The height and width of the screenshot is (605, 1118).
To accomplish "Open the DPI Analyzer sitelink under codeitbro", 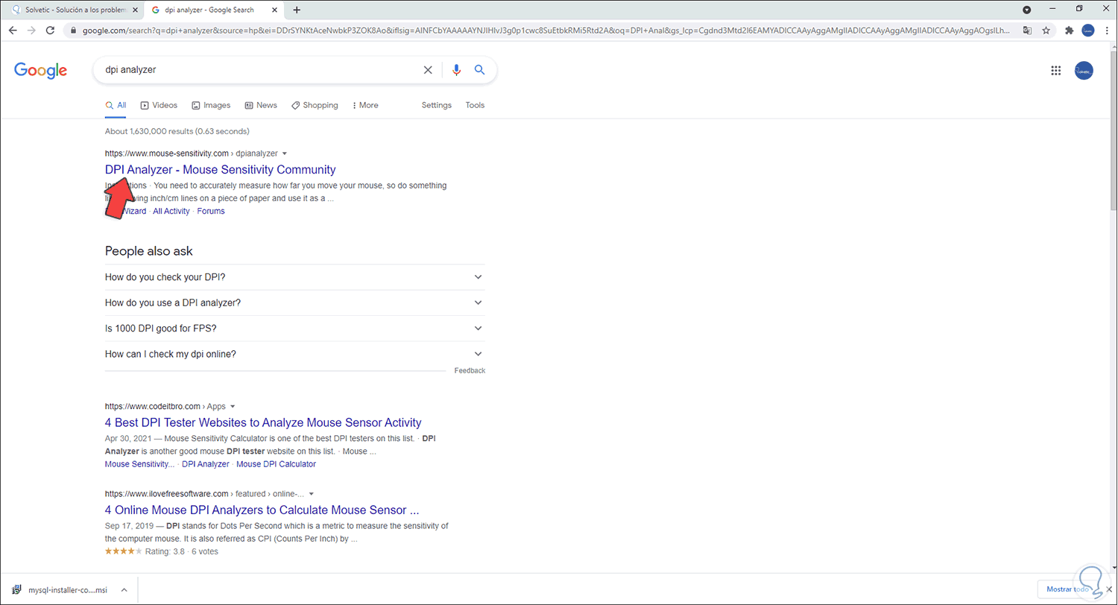I will (206, 464).
